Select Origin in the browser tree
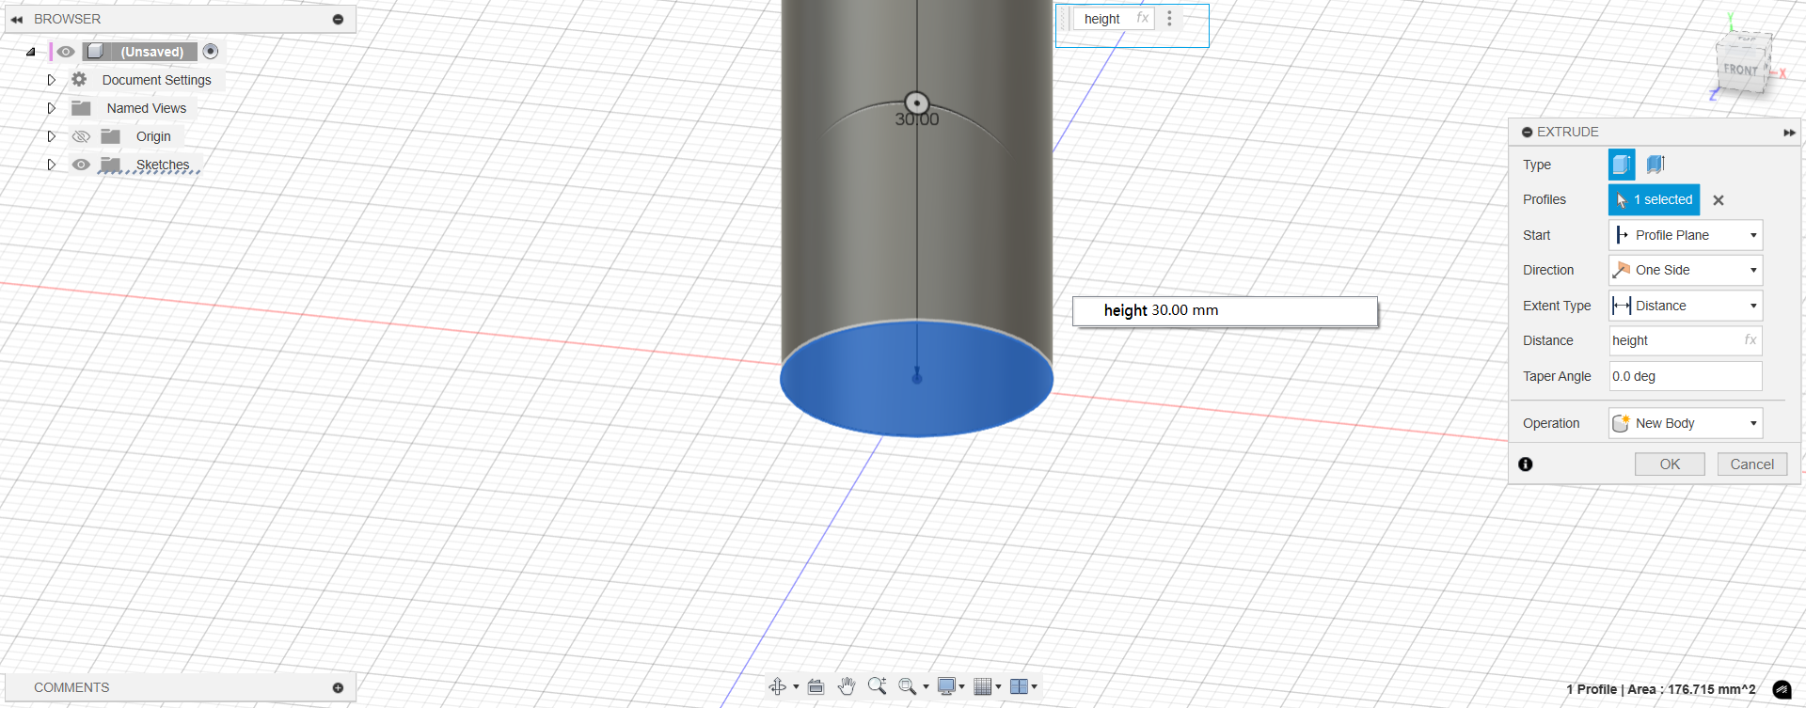The width and height of the screenshot is (1806, 708). 153,136
